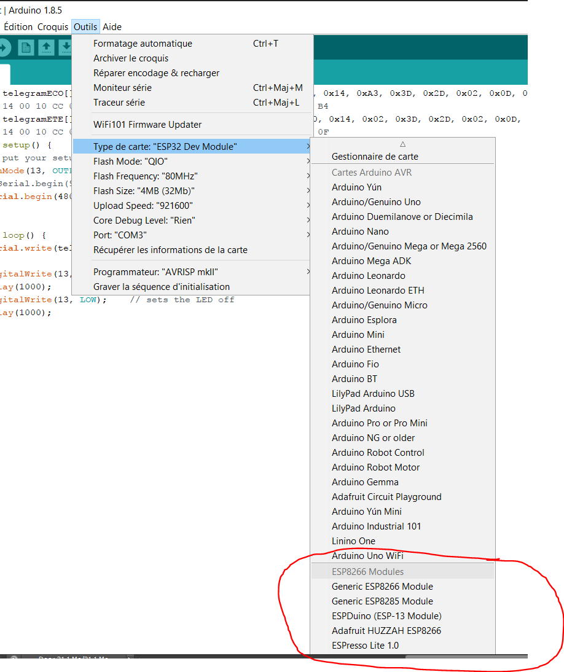564x672 pixels.
Task: Select Arduino/Genuino Uno board
Action: [376, 202]
